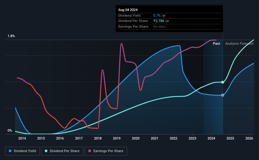The image size is (259, 160).
Task: Select the blue Dividend Yield data point marker
Action: 223,95
